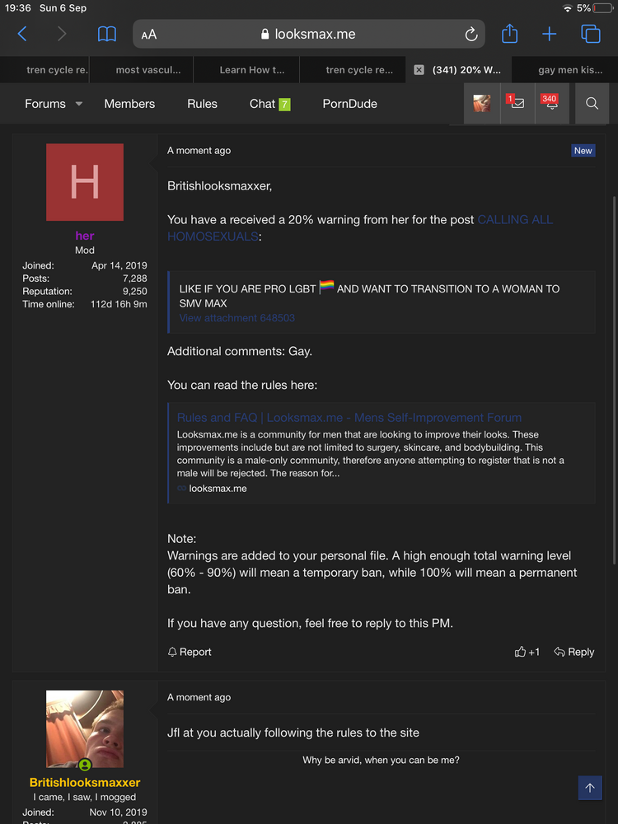Open the AA reader text size menu
This screenshot has height=824, width=618.
click(x=149, y=35)
